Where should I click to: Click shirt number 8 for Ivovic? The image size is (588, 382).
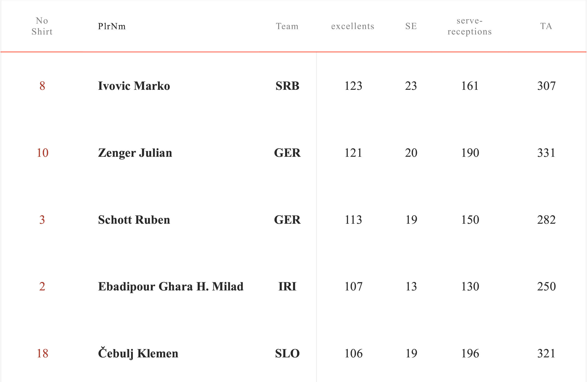pyautogui.click(x=42, y=86)
